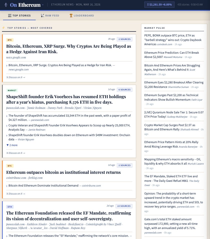The image size is (210, 239).
Task: Click the '2d ago' timestamp on EF Mandate story
Action: click(110, 206)
